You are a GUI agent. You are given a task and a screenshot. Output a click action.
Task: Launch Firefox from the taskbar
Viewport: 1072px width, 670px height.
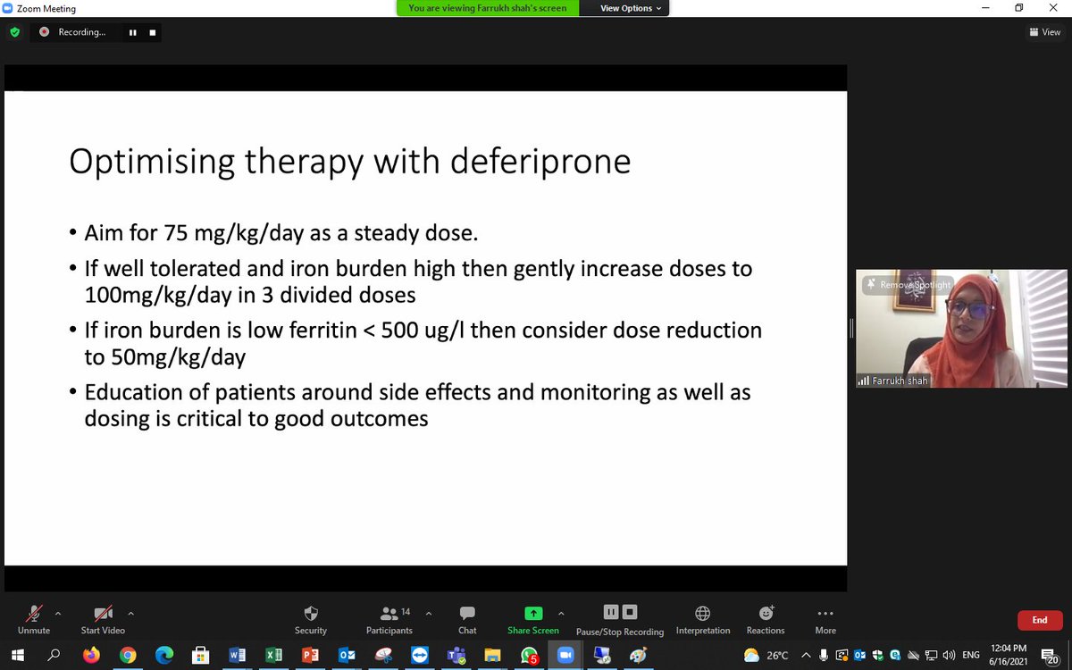coord(91,655)
